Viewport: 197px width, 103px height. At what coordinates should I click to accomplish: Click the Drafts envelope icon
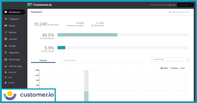6,26
